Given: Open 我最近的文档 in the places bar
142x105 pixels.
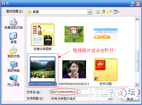Looking at the screenshot, I should click(x=13, y=23).
